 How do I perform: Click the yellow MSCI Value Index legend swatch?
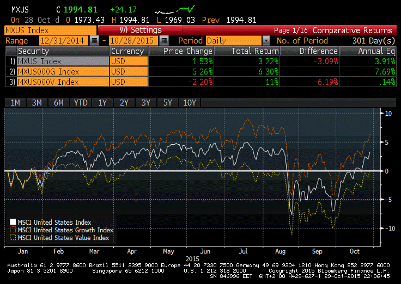tap(13, 237)
